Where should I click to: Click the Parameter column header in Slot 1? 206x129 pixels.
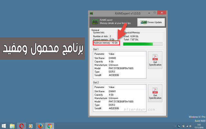100,54
